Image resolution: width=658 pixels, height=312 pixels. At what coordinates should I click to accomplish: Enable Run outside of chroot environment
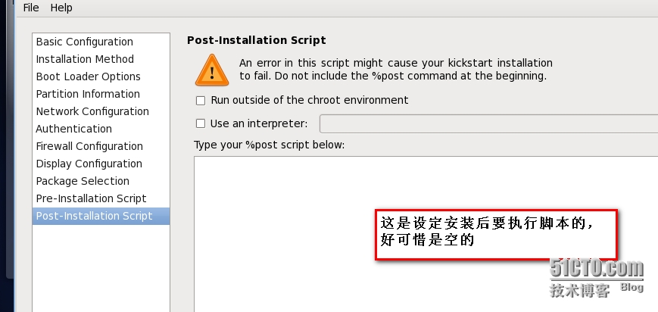(x=201, y=100)
